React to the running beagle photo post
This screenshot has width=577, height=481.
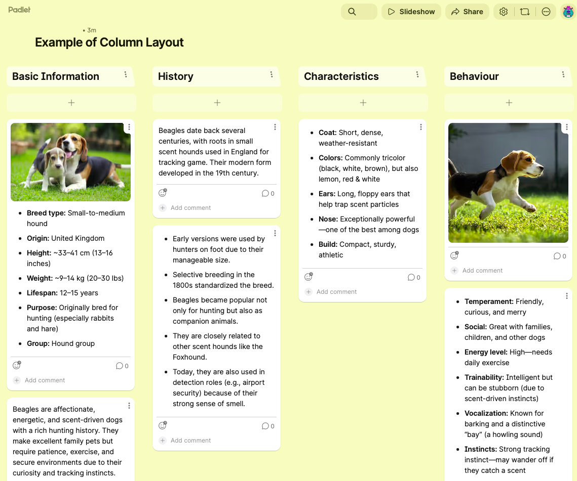coord(454,255)
